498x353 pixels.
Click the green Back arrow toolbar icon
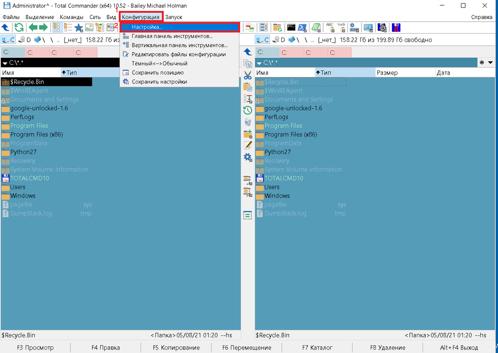point(33,28)
